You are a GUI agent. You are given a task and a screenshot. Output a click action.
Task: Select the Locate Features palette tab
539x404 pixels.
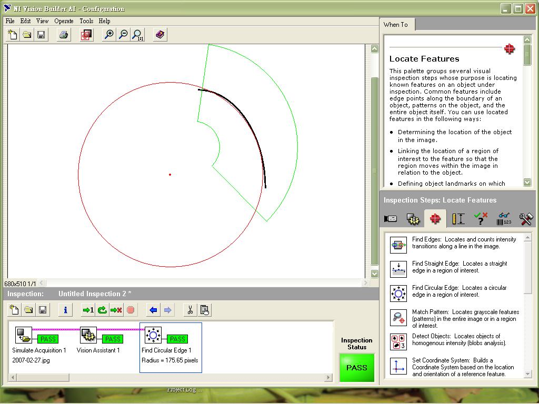pyautogui.click(x=435, y=218)
